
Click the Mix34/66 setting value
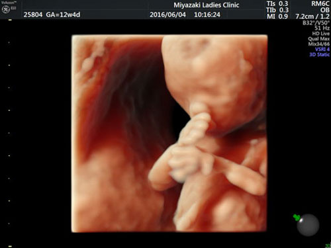pos(319,44)
